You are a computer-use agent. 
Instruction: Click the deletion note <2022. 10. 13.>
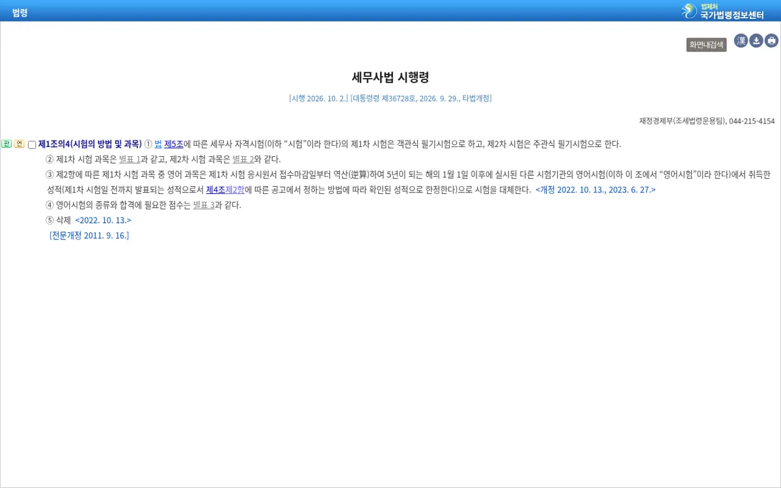[103, 221]
